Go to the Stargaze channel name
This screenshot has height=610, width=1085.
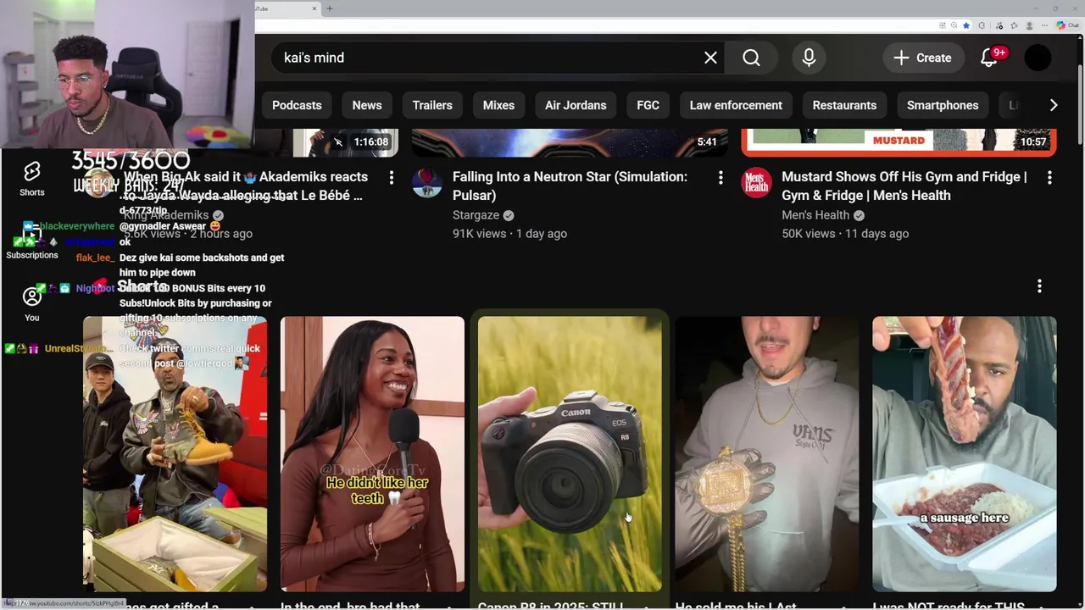476,215
